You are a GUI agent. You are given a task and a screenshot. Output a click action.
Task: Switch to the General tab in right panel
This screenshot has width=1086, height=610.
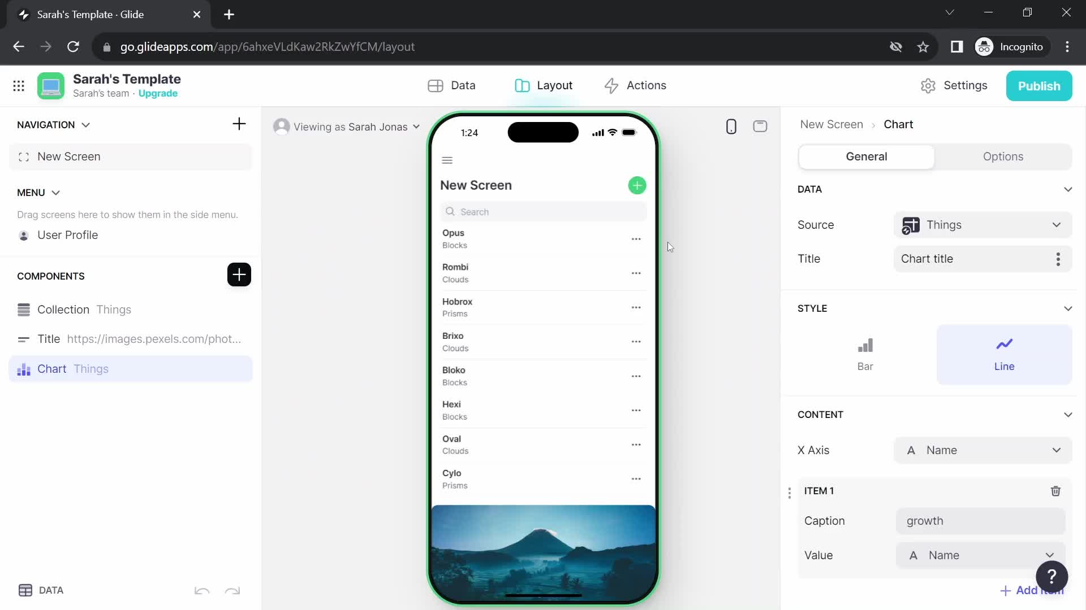[867, 156]
